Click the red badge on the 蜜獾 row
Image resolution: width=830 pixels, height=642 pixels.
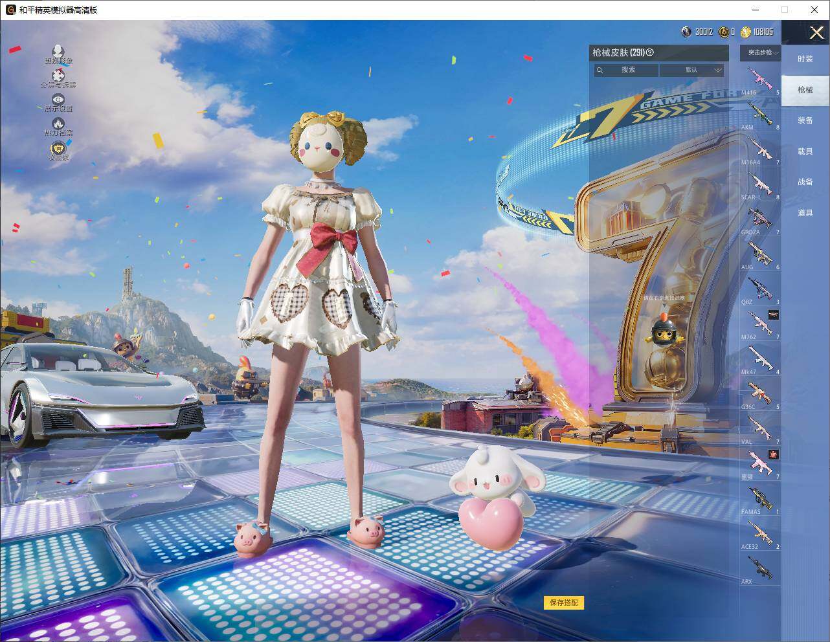[773, 454]
